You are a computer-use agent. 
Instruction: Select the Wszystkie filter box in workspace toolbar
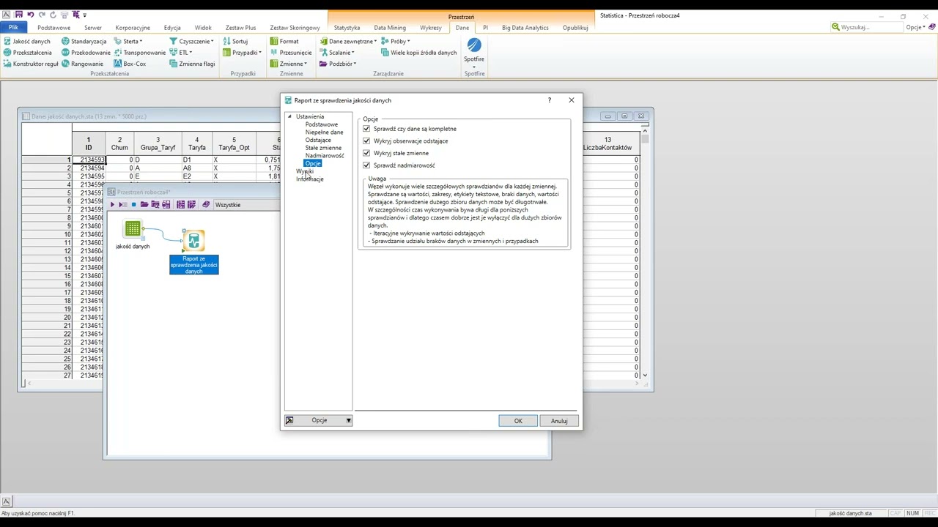[x=245, y=205]
